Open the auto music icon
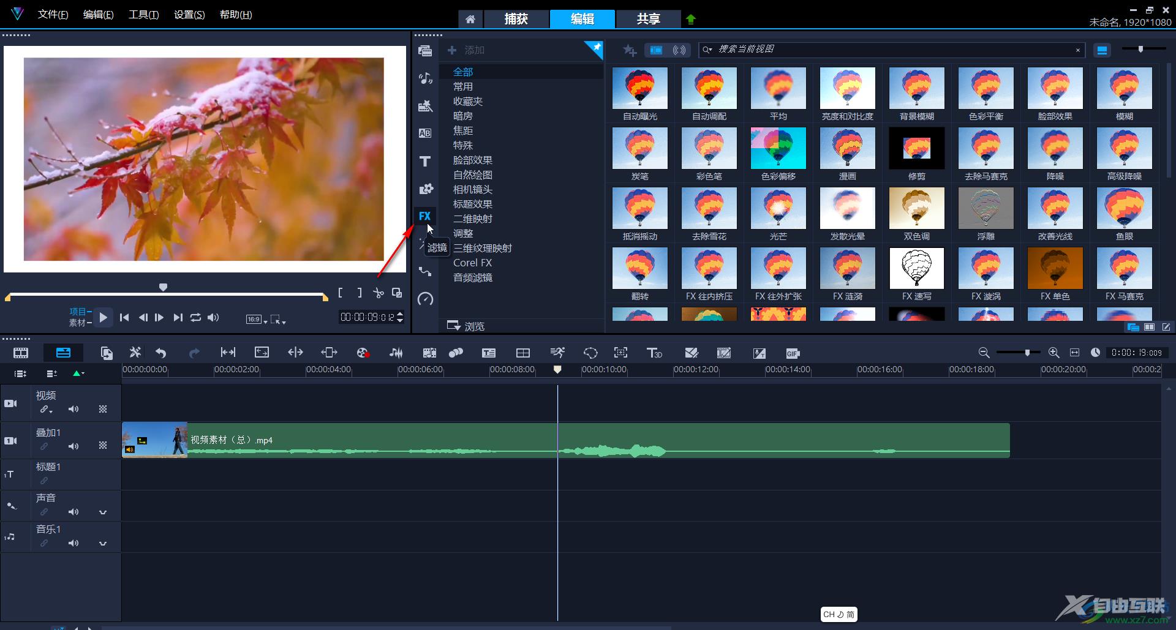Image resolution: width=1176 pixels, height=630 pixels. pos(429,353)
